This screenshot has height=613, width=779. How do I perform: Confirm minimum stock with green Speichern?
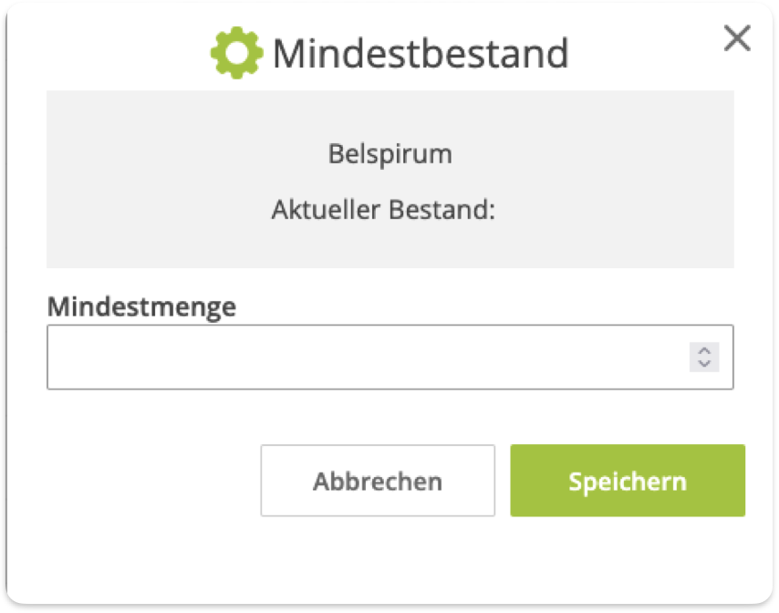tap(627, 481)
